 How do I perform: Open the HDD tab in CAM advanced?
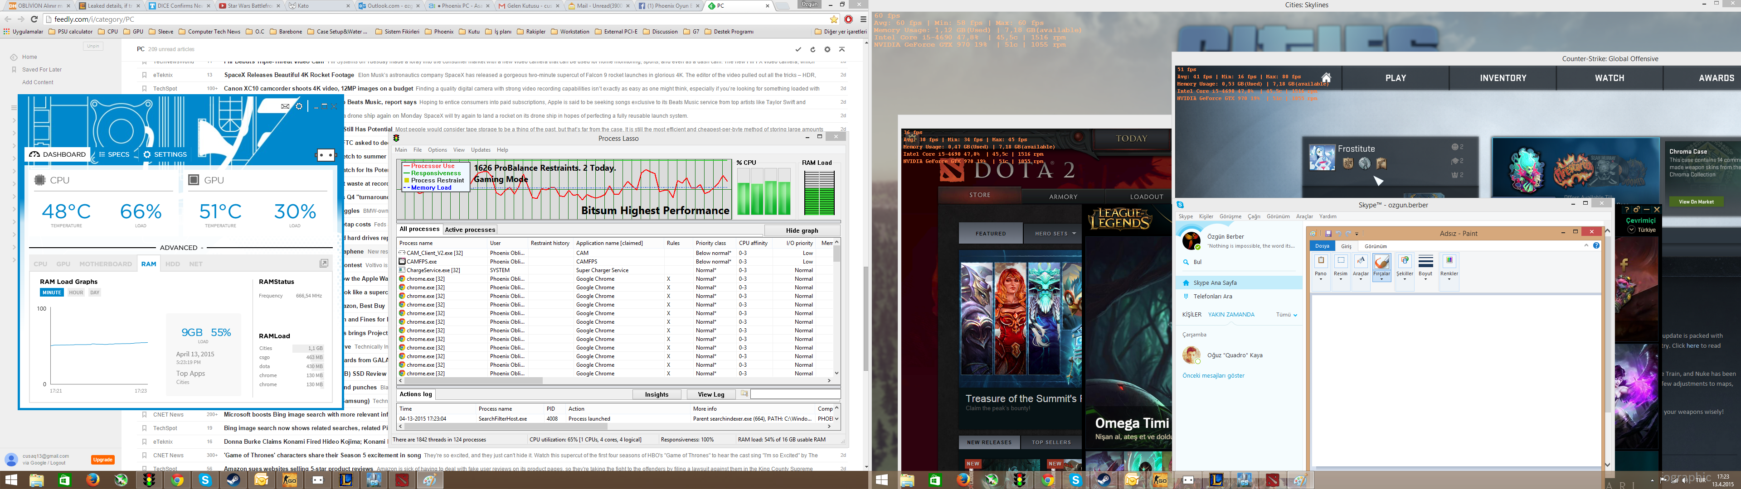(173, 264)
